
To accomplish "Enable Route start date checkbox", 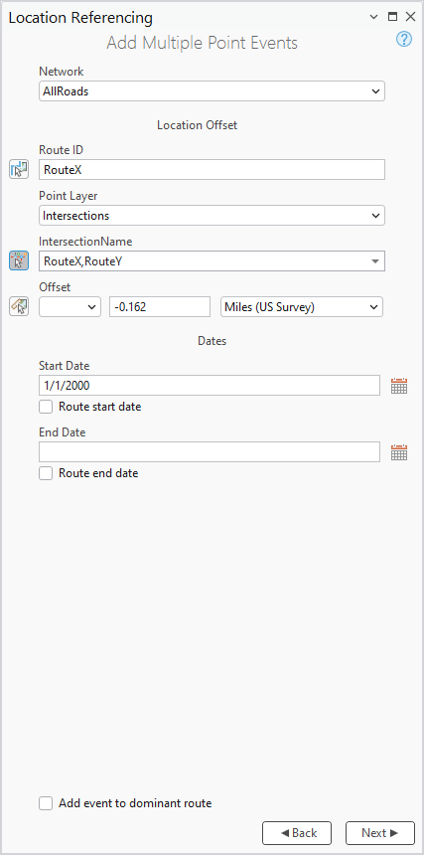I will 46,407.
